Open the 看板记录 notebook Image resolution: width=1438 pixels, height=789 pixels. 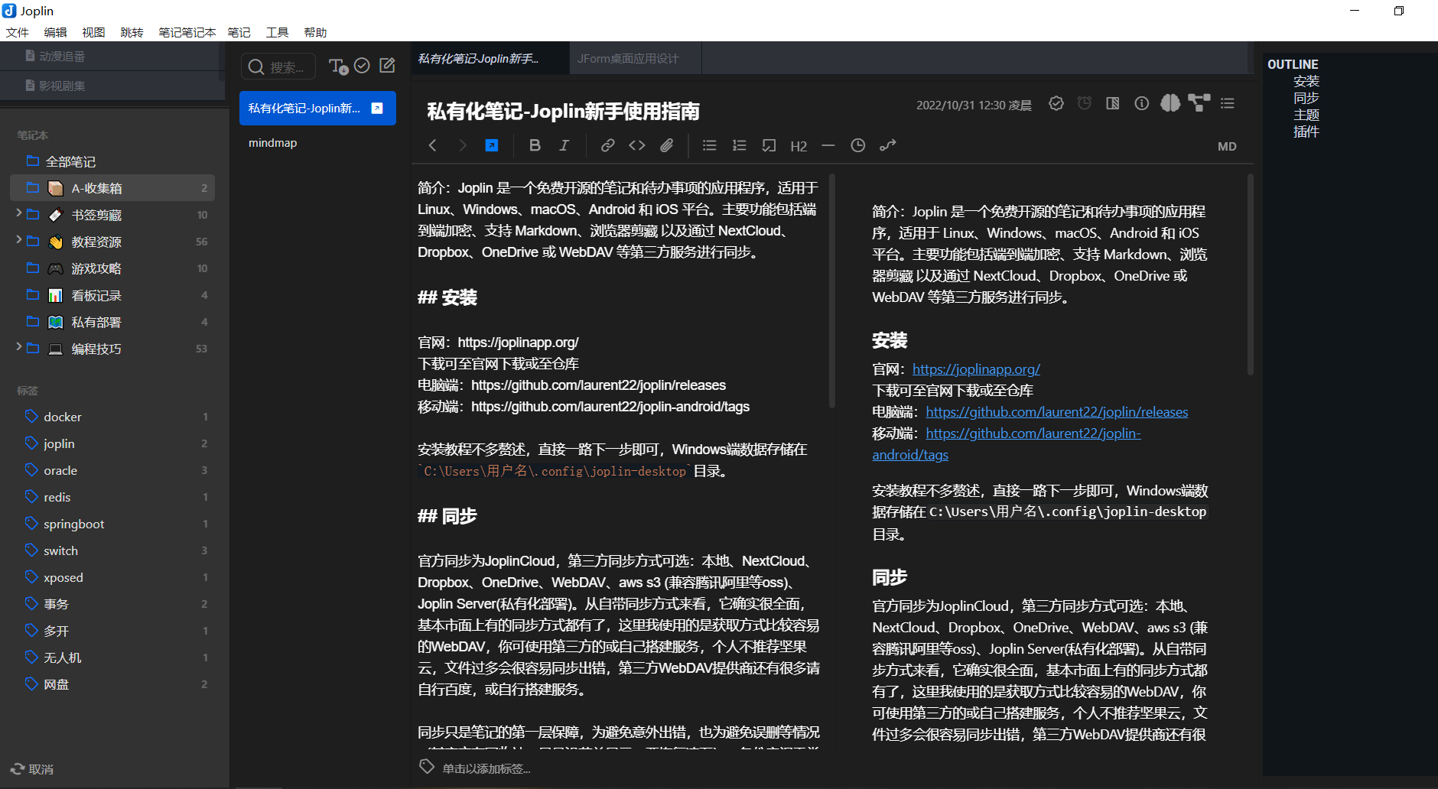[112, 295]
